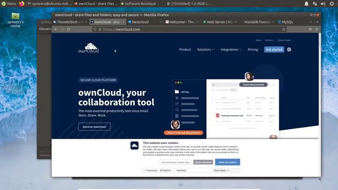Click the ownCloud icon in the cookie banner

(135, 146)
